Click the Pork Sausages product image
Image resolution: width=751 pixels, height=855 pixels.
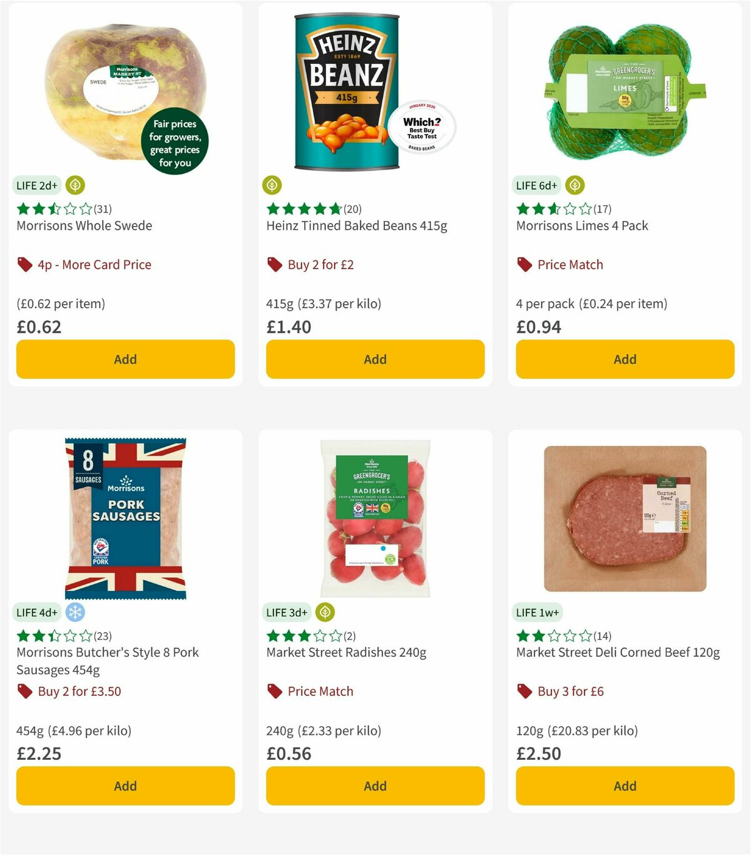(125, 520)
